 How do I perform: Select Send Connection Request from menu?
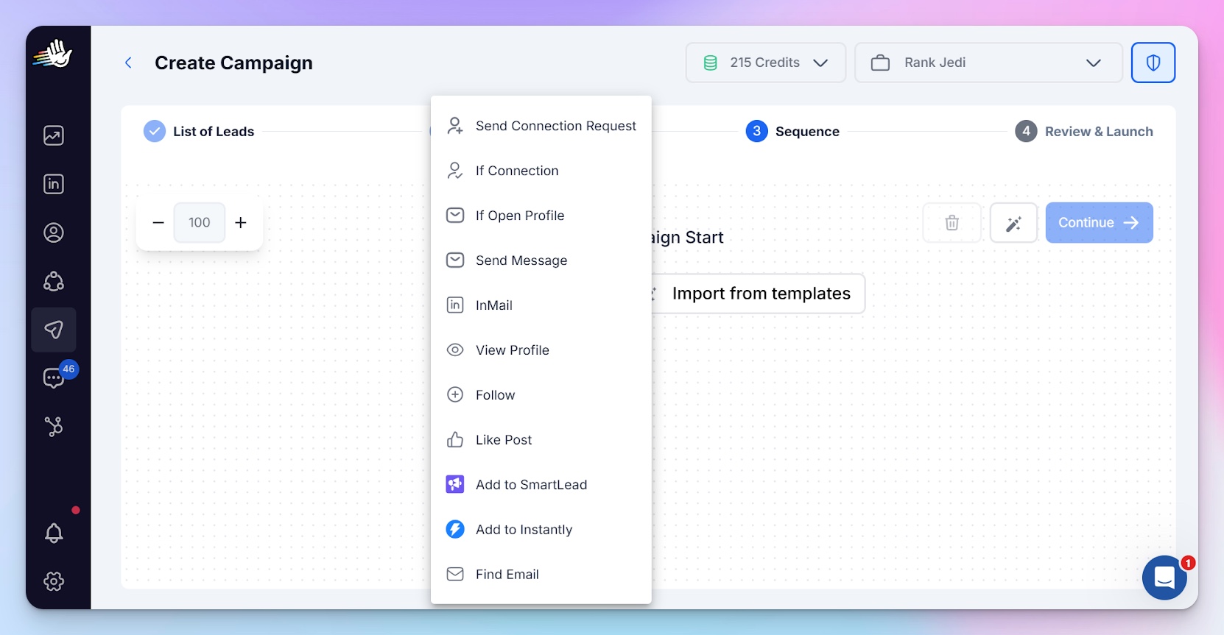541,126
